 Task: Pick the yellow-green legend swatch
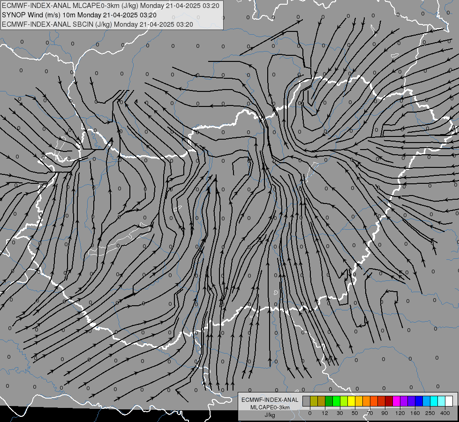coord(344,401)
